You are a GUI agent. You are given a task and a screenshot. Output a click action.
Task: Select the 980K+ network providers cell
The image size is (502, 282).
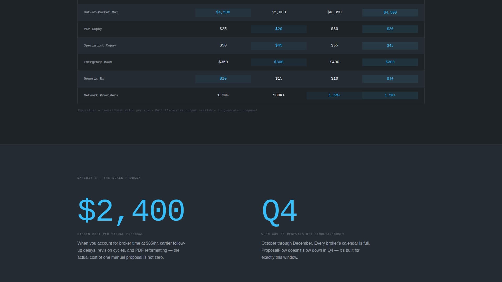(x=279, y=95)
